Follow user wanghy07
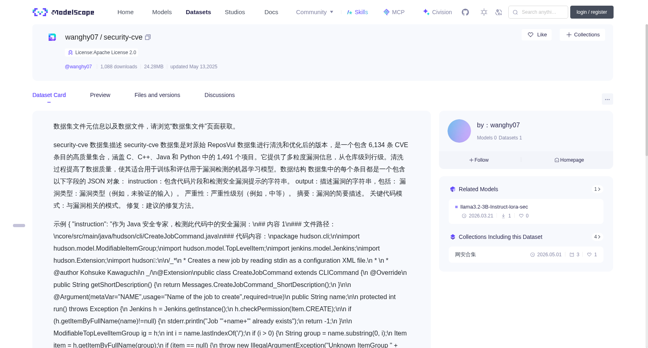This screenshot has width=648, height=348. (x=479, y=160)
